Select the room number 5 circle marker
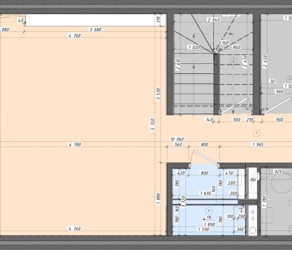The height and width of the screenshot is (254, 292). [x=208, y=211]
